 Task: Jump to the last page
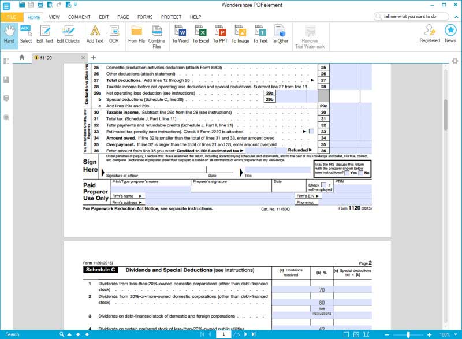tap(254, 334)
